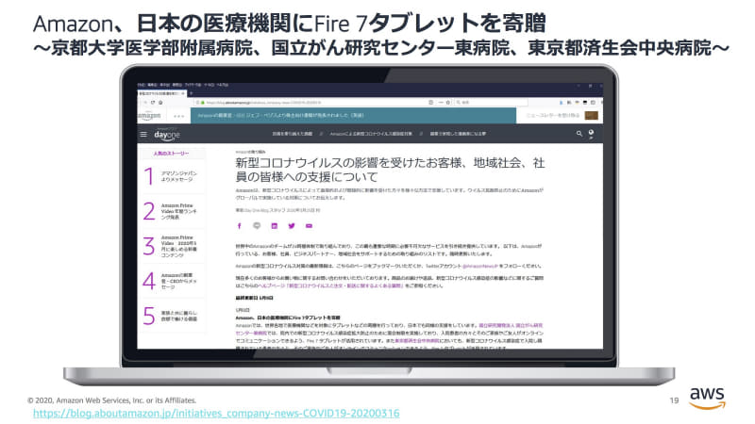Share the article via LINE icon

(257, 226)
